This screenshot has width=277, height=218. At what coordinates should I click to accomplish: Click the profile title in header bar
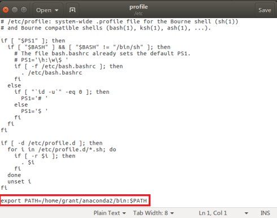pyautogui.click(x=138, y=7)
